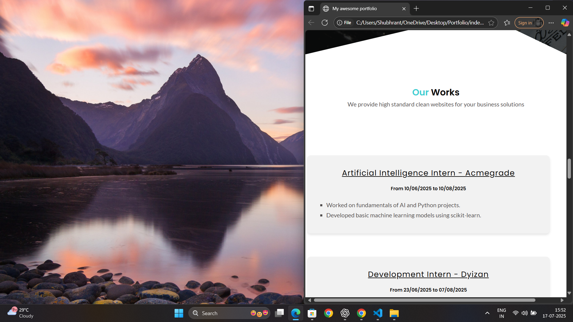573x322 pixels.
Task: Open Development Intern - Dyizan link
Action: pyautogui.click(x=428, y=274)
